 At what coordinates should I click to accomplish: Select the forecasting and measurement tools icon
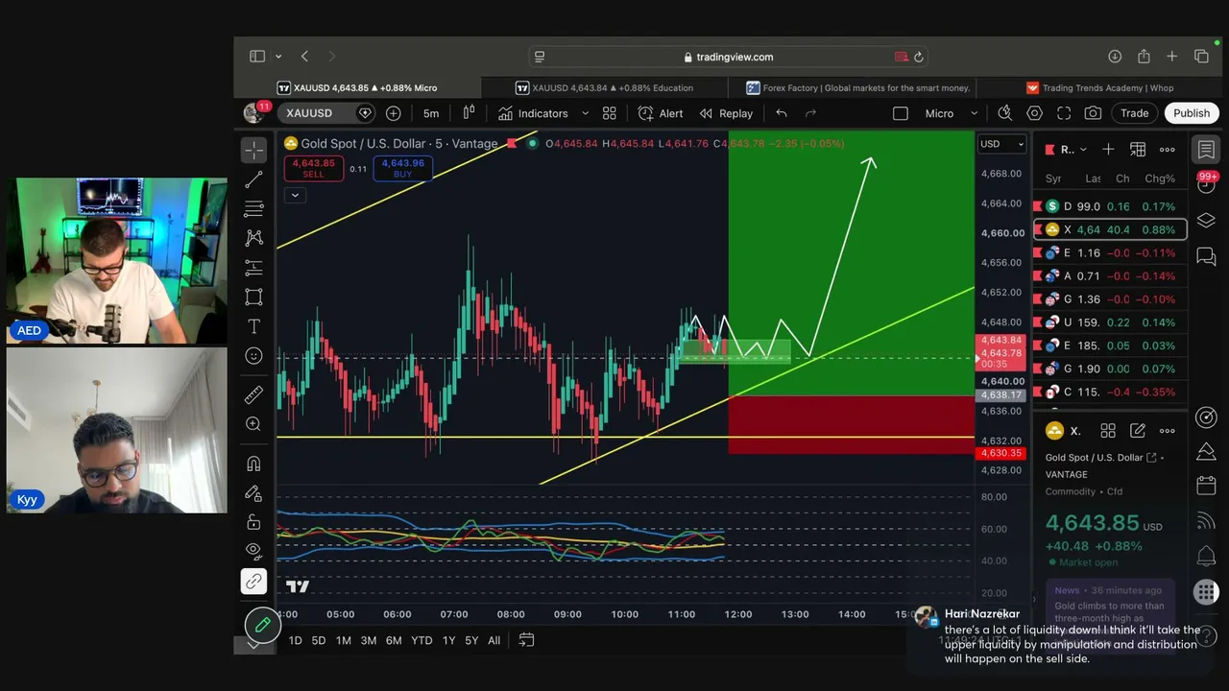point(253,267)
